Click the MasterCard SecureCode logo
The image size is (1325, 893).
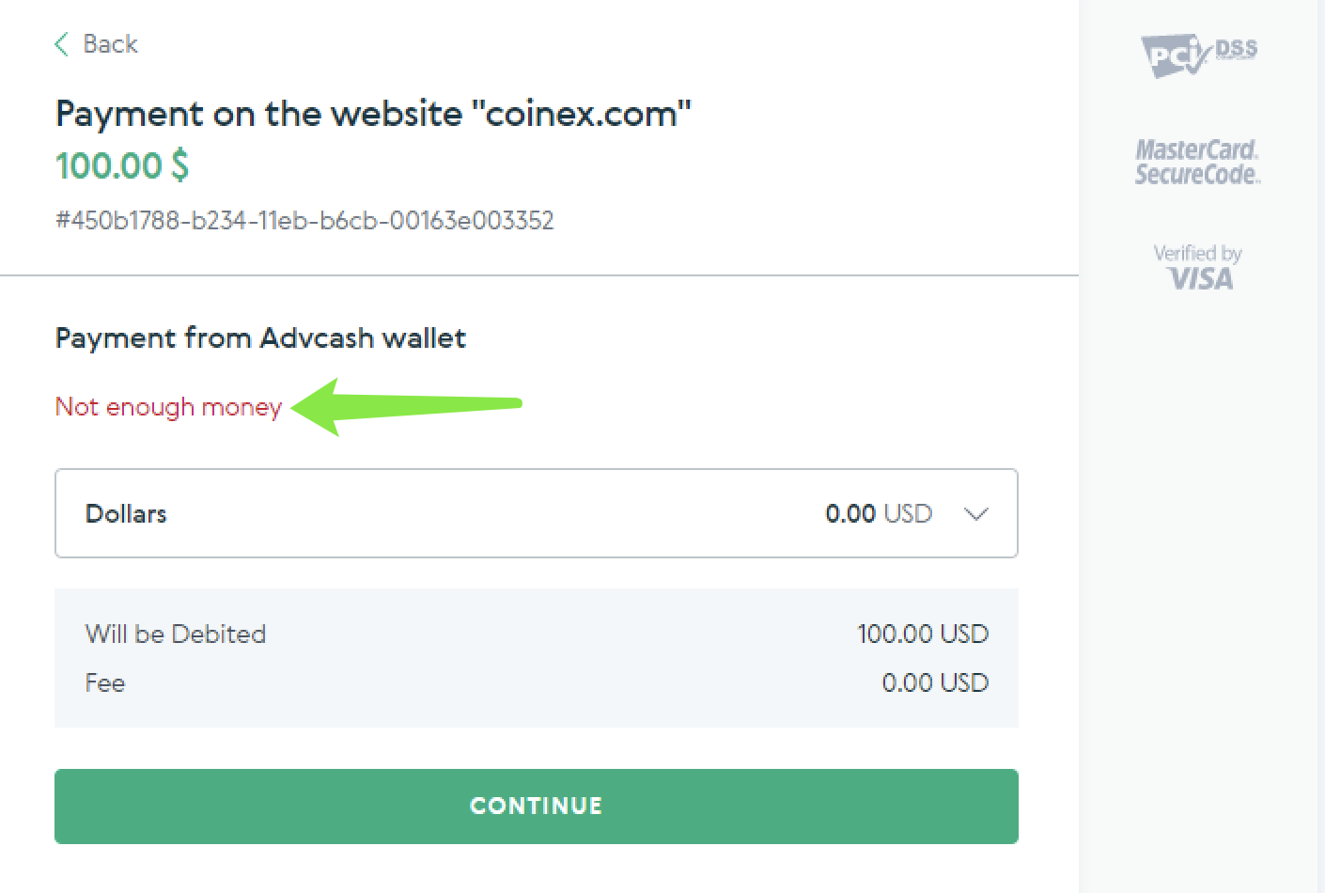click(1198, 161)
